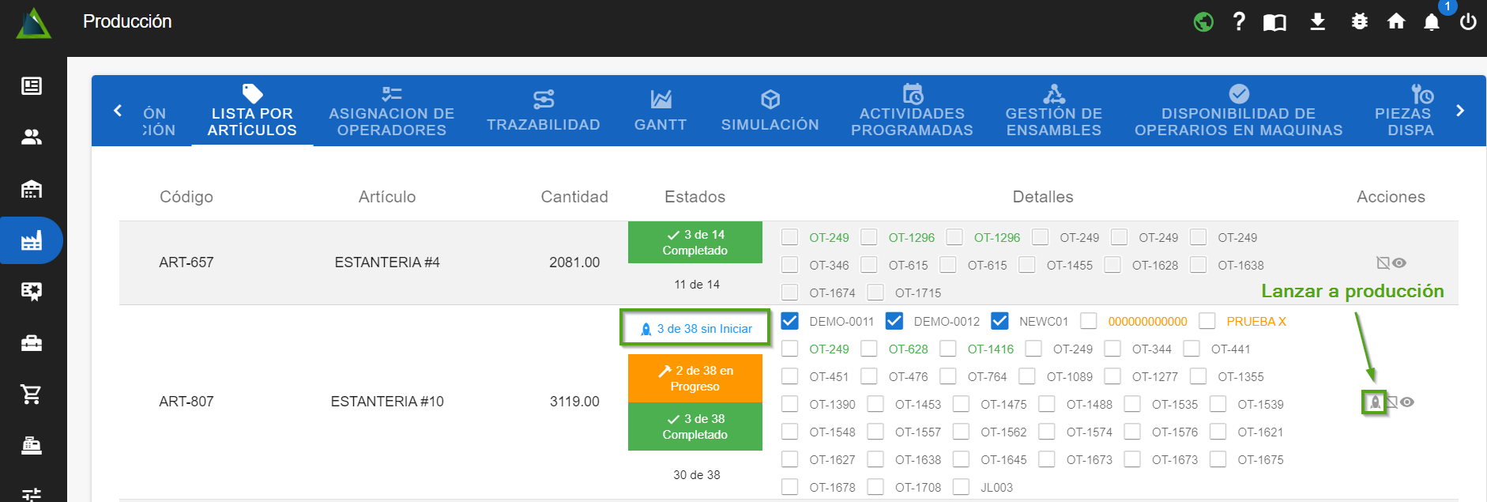Uncheck the DEMO-0011 checkbox
Viewport: 1487px width, 502px height.
click(x=789, y=321)
